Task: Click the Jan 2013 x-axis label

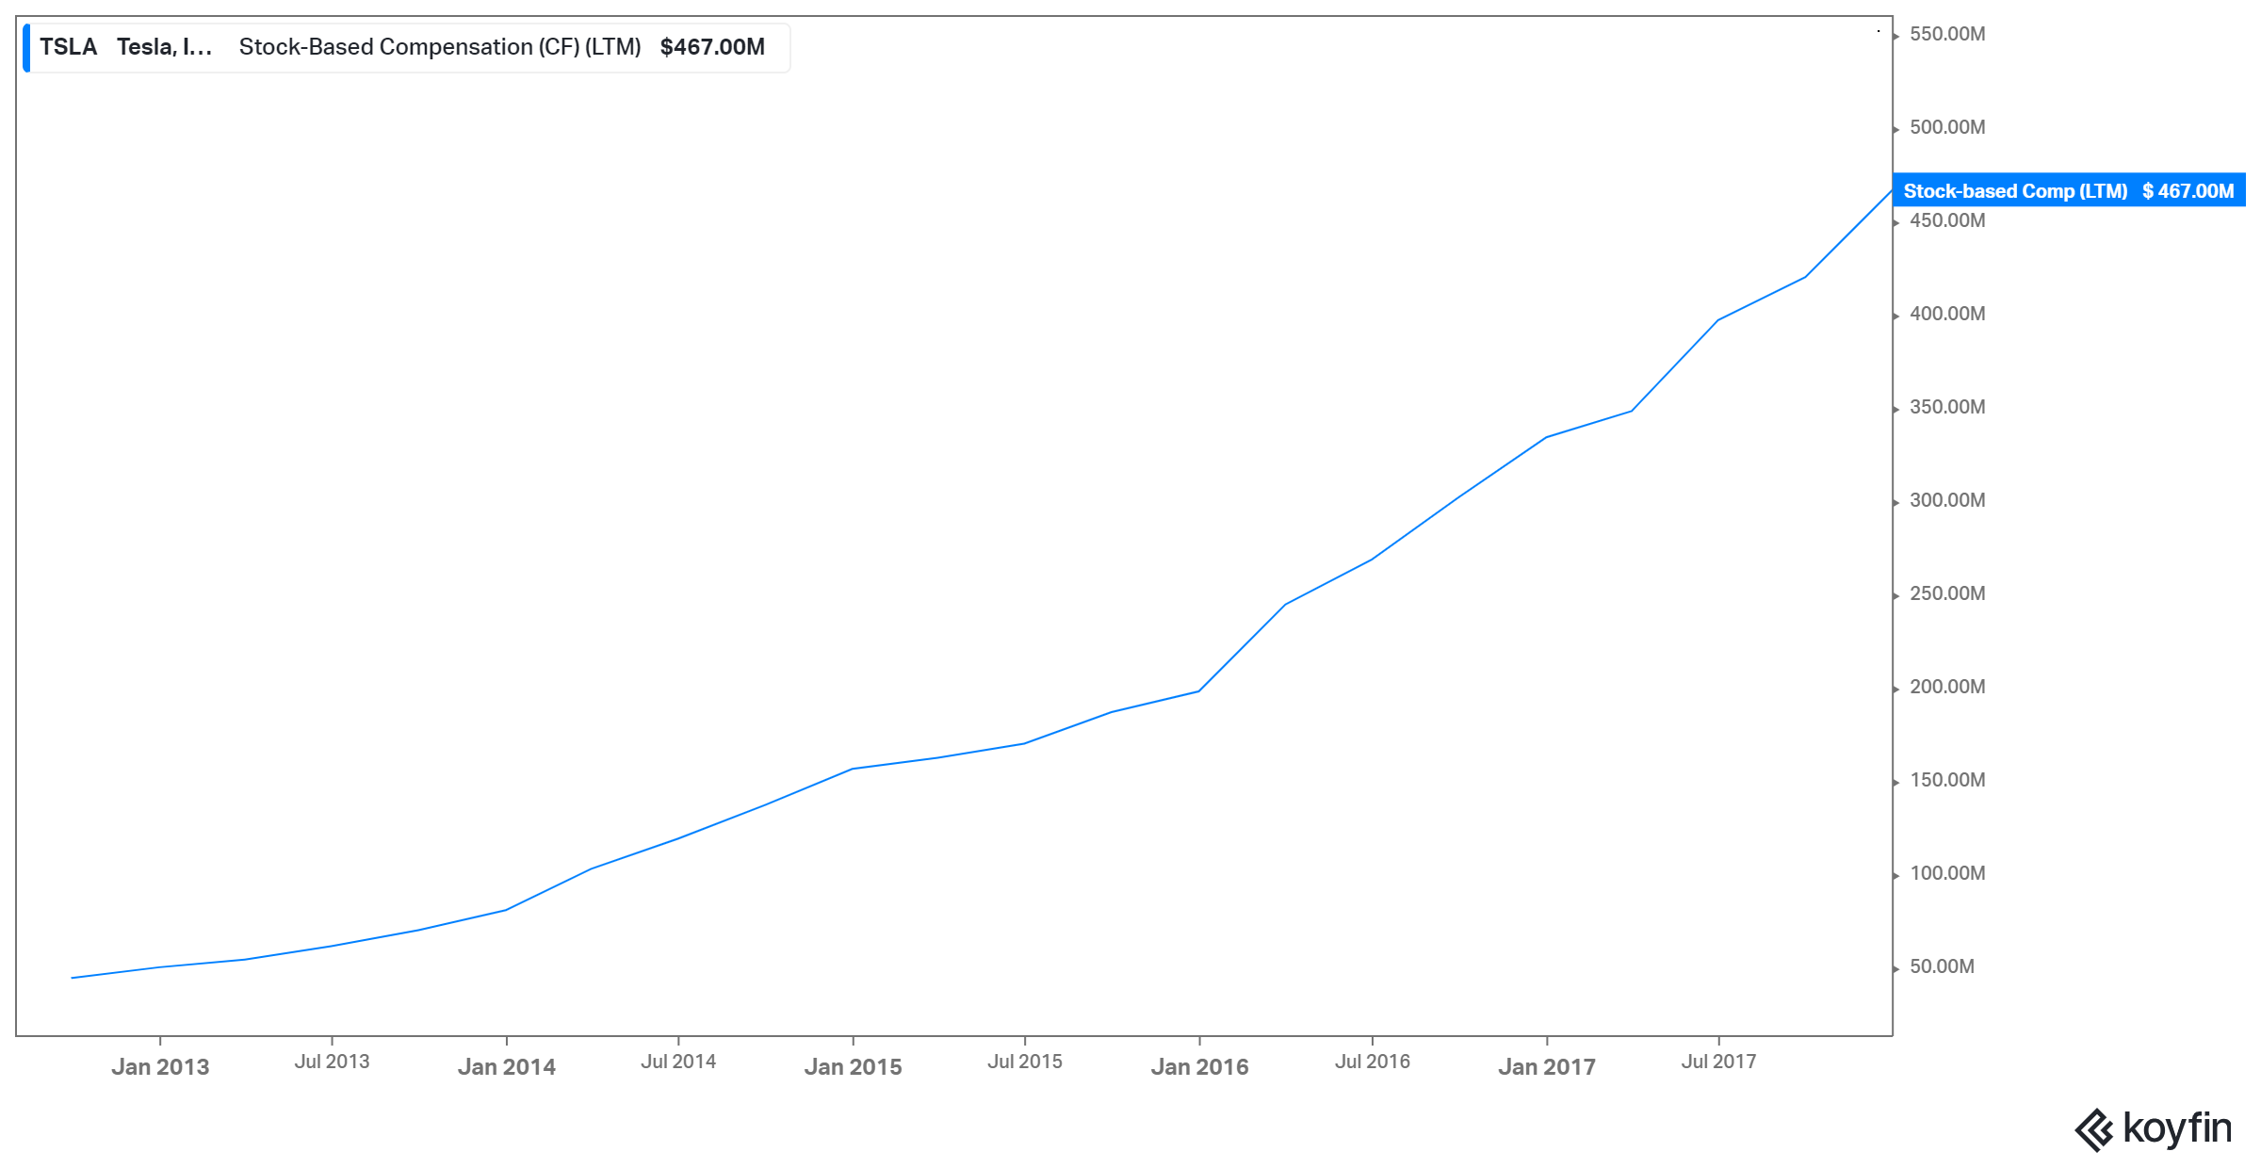Action: tap(160, 1066)
